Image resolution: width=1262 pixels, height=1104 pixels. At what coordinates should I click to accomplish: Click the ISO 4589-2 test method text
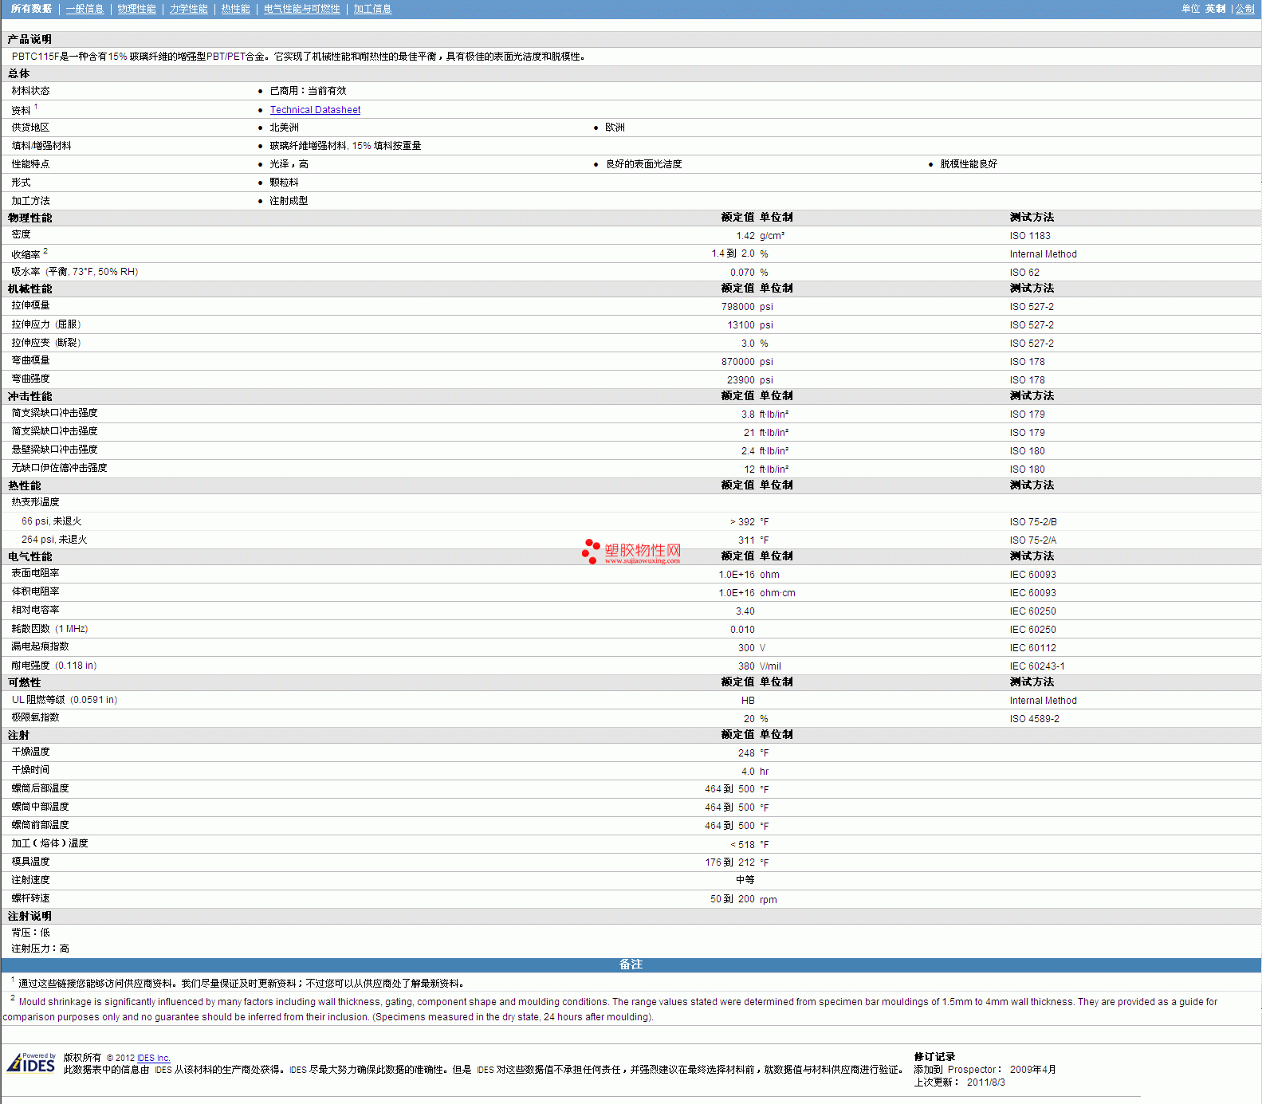tap(1034, 719)
